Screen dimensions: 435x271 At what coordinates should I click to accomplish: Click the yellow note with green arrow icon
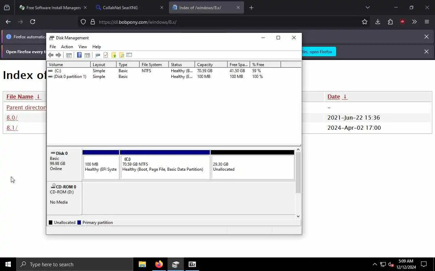tap(114, 55)
